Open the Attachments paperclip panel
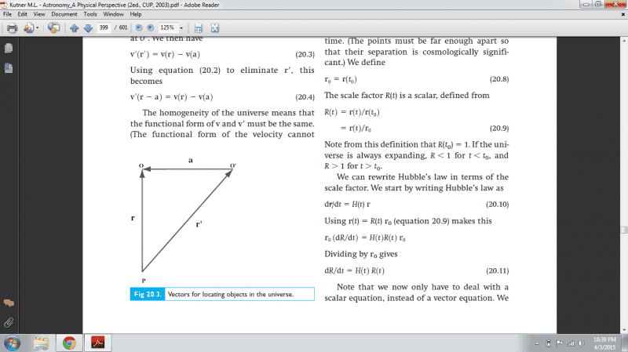Image resolution: width=628 pixels, height=352 pixels. point(9,322)
